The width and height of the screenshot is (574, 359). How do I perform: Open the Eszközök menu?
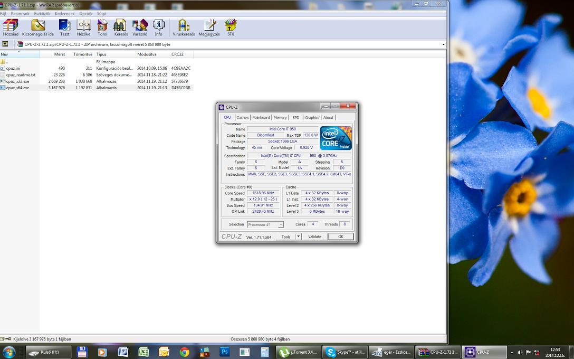tap(42, 14)
